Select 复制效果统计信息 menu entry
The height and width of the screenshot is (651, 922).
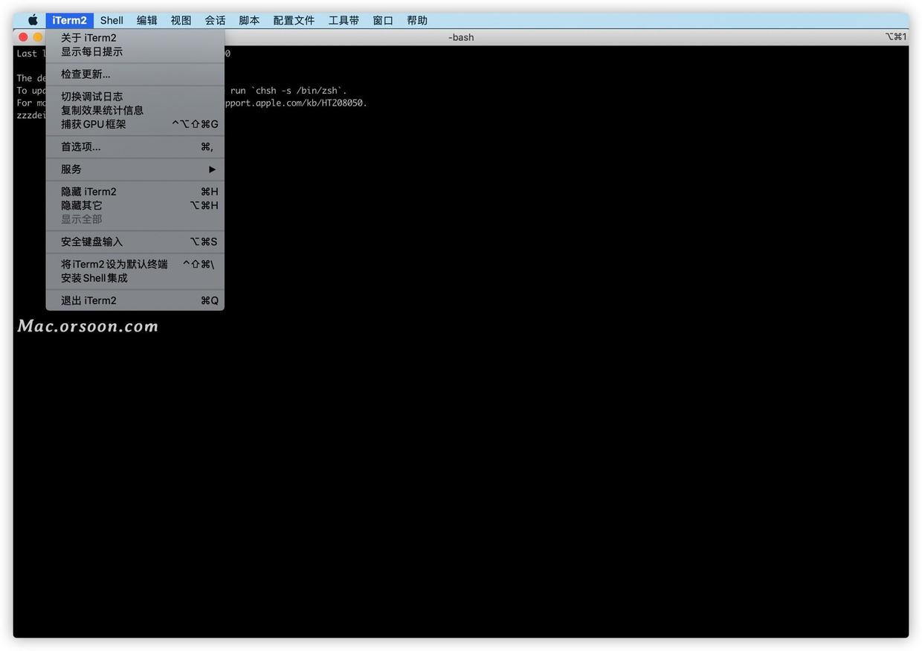click(103, 109)
